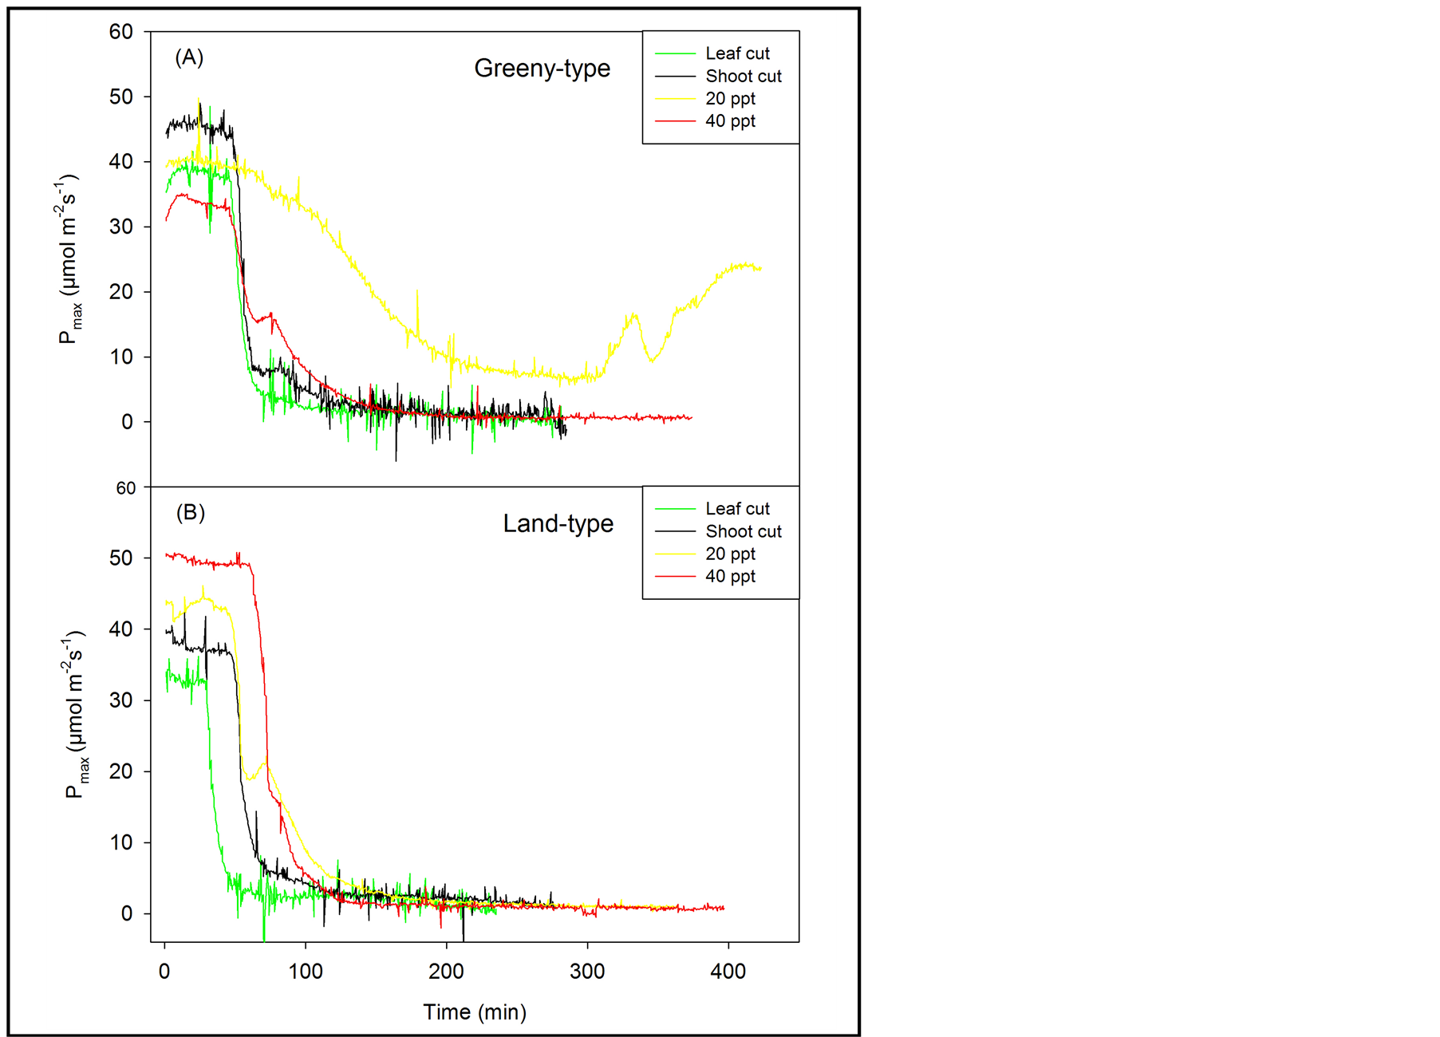
Task: Select 'Leaf cut' in Greeny-type legend
Action: tap(737, 53)
